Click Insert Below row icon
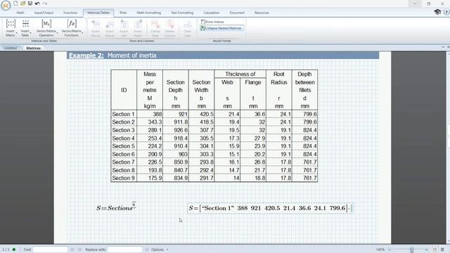This screenshot has width=450, height=253. tap(110, 24)
